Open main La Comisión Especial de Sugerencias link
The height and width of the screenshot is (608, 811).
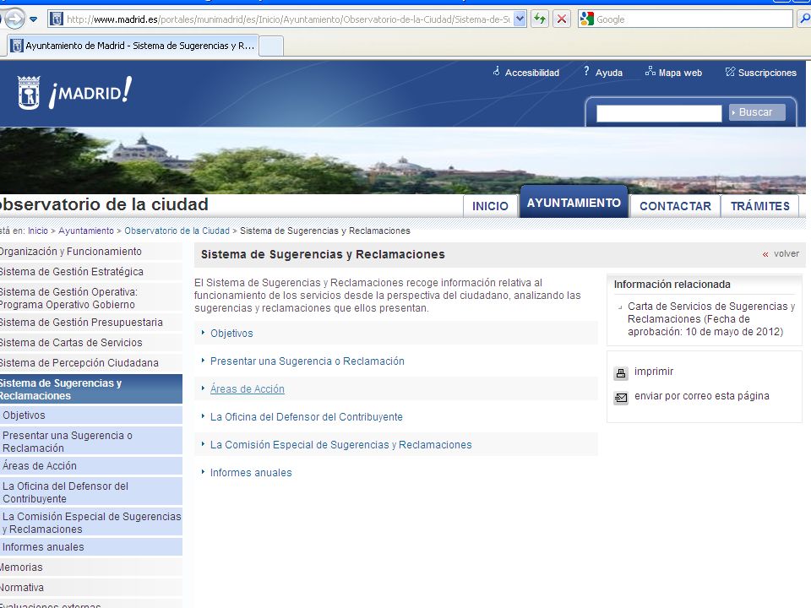[340, 445]
